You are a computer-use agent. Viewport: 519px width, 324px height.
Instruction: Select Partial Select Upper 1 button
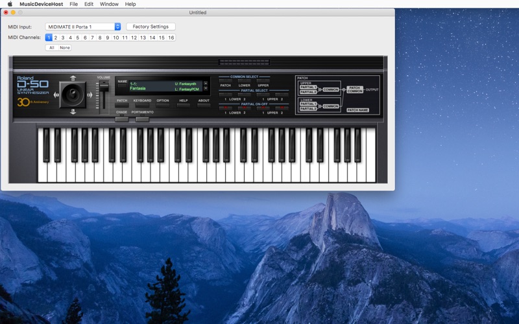(263, 95)
